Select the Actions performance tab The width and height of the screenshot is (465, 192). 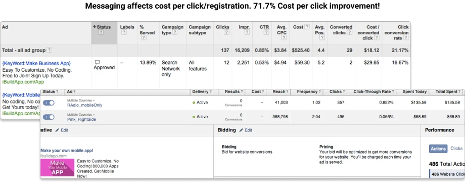coord(438,149)
